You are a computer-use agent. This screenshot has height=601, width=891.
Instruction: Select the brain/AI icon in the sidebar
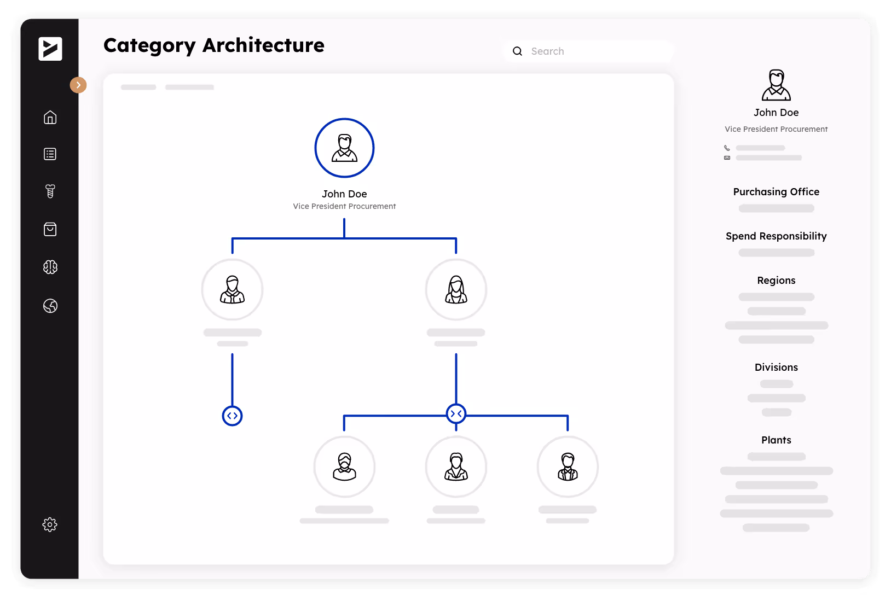coord(50,267)
